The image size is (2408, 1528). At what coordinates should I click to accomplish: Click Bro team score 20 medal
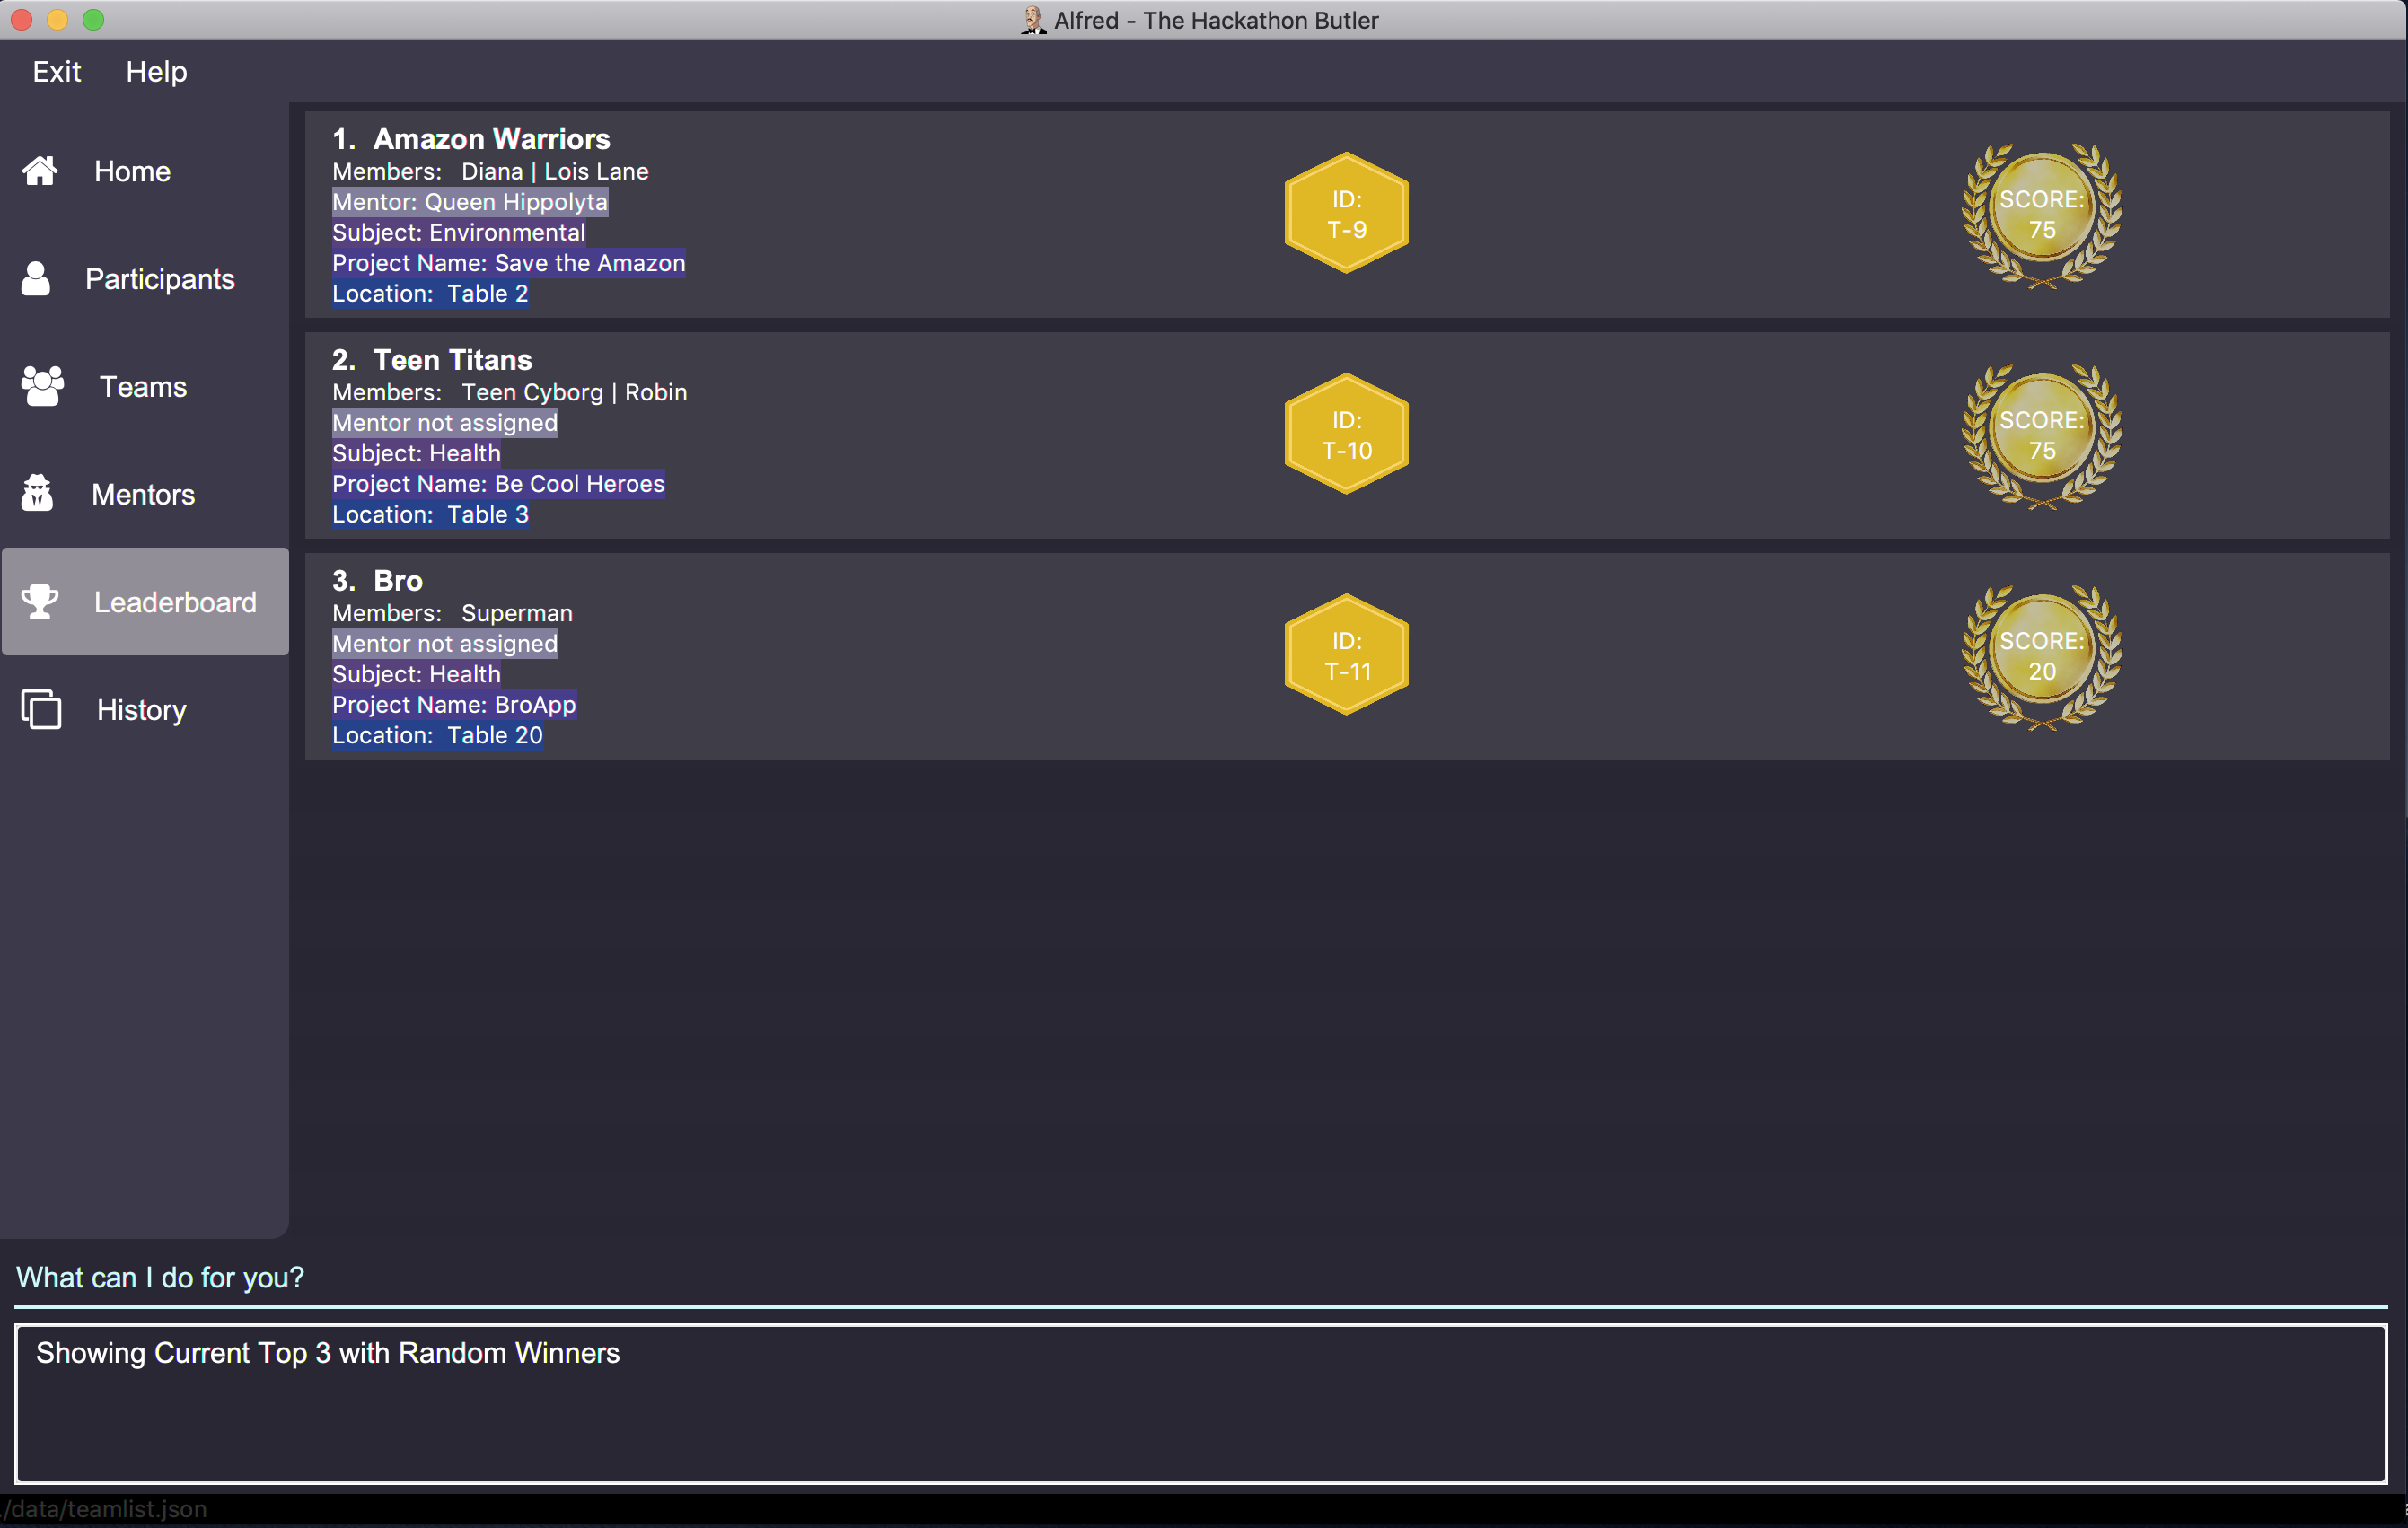(2041, 657)
